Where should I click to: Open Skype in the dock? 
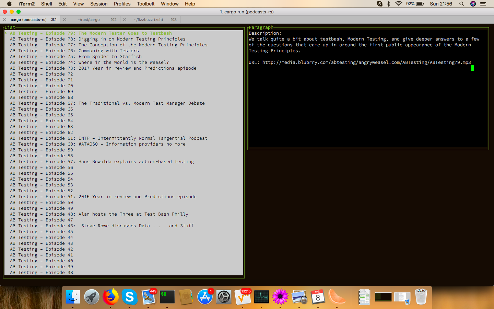point(129,297)
